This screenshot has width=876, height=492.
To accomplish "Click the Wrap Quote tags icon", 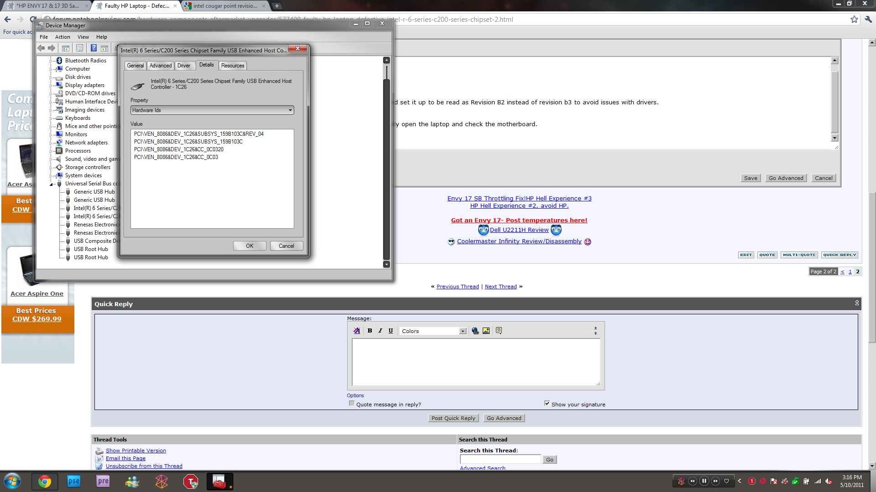I will click(x=499, y=331).
